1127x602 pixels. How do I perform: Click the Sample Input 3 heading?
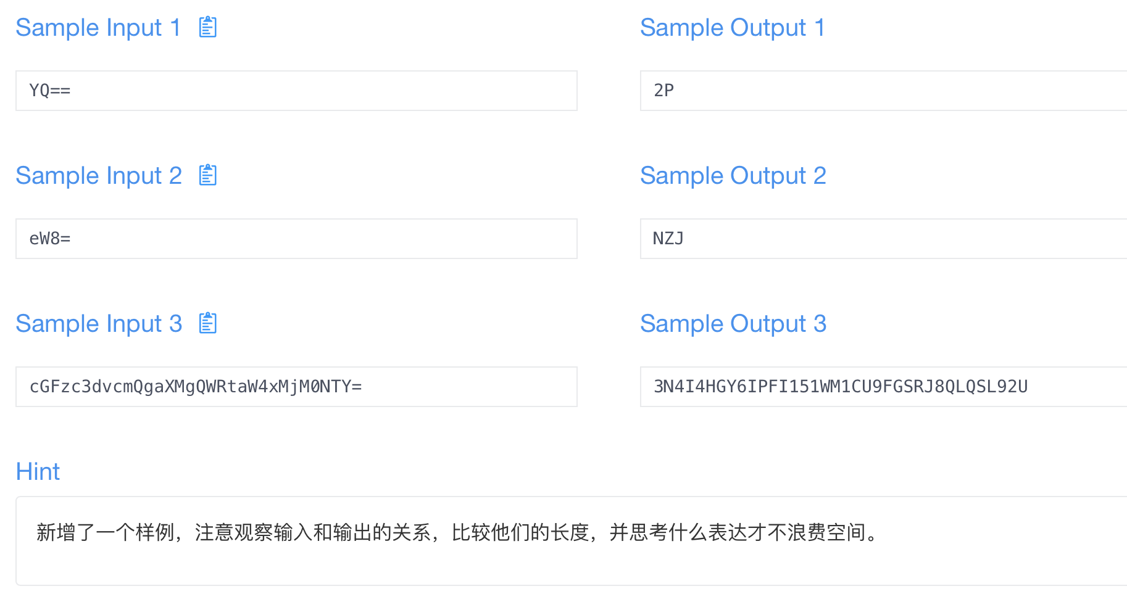[99, 324]
